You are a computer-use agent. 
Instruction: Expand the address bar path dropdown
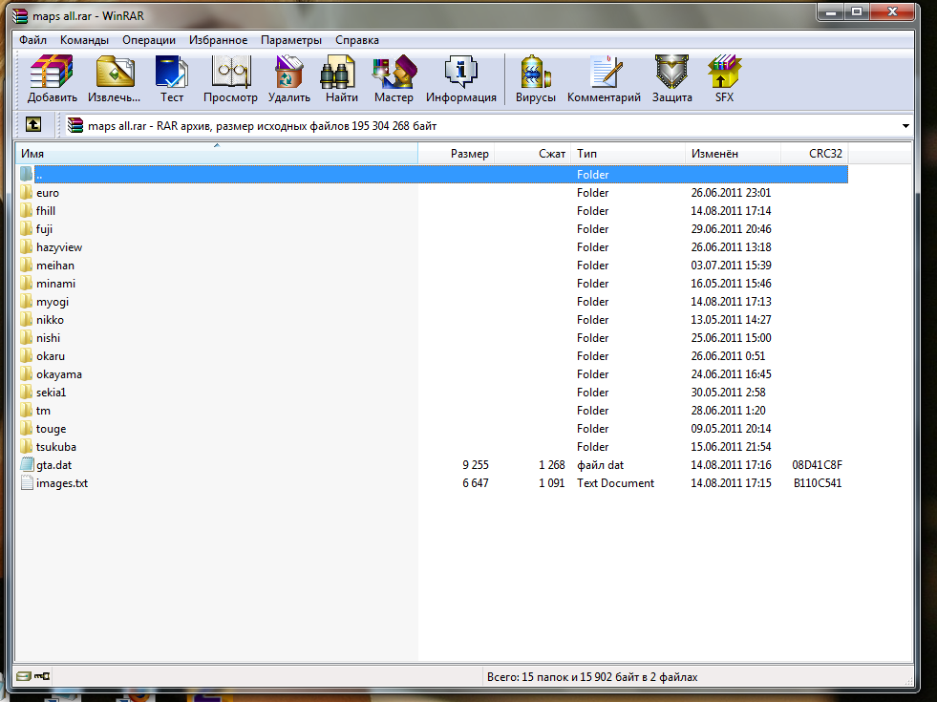905,126
